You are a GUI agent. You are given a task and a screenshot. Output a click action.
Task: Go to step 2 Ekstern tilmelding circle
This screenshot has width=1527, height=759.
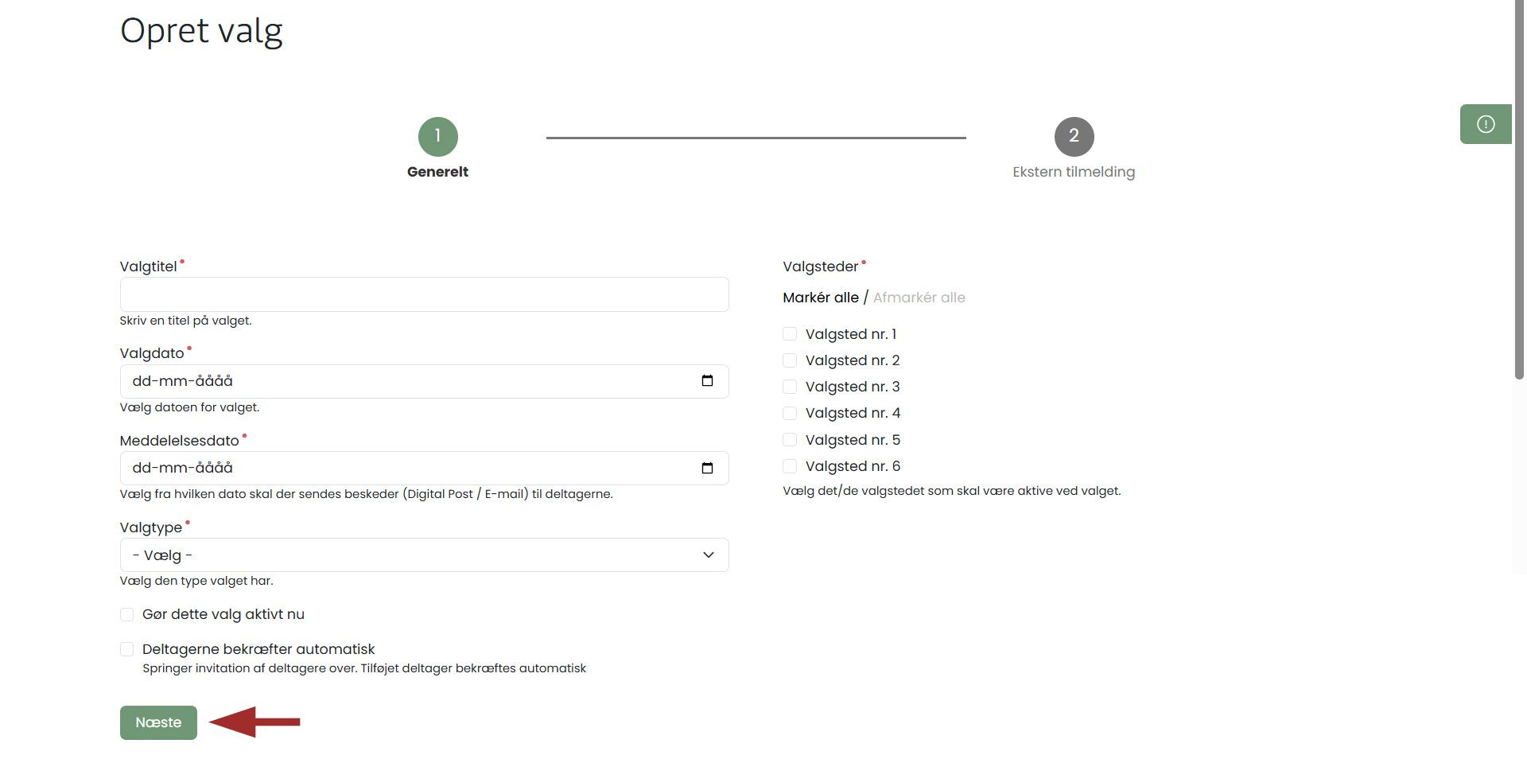point(1074,137)
